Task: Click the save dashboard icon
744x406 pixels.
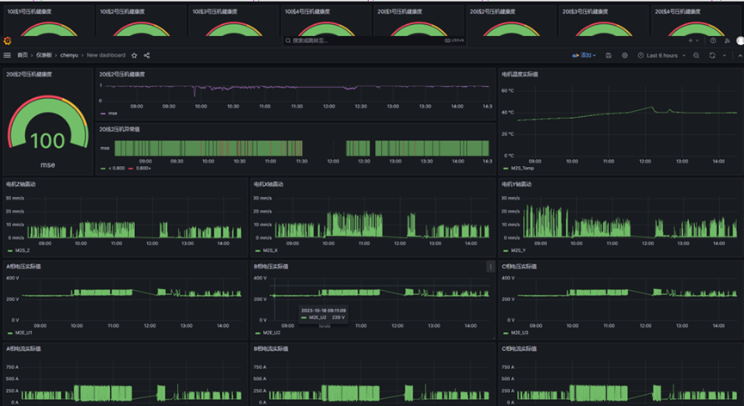Action: [x=609, y=55]
